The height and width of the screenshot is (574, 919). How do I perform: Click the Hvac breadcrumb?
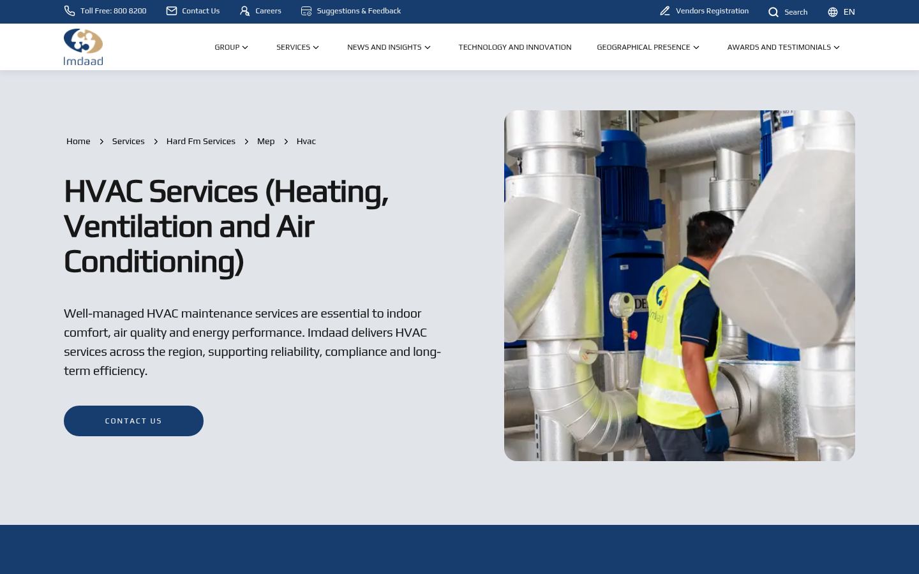point(306,141)
